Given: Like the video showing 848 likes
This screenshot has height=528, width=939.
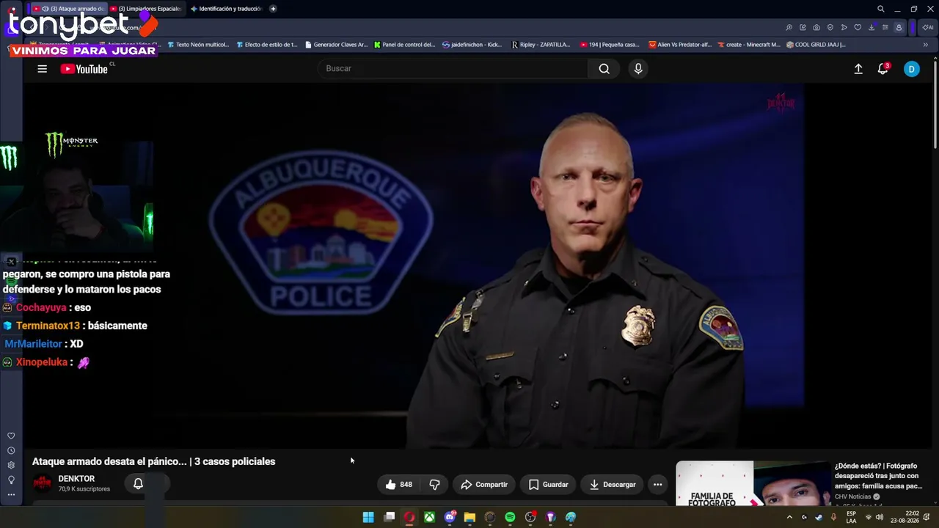Looking at the screenshot, I should click(x=398, y=484).
